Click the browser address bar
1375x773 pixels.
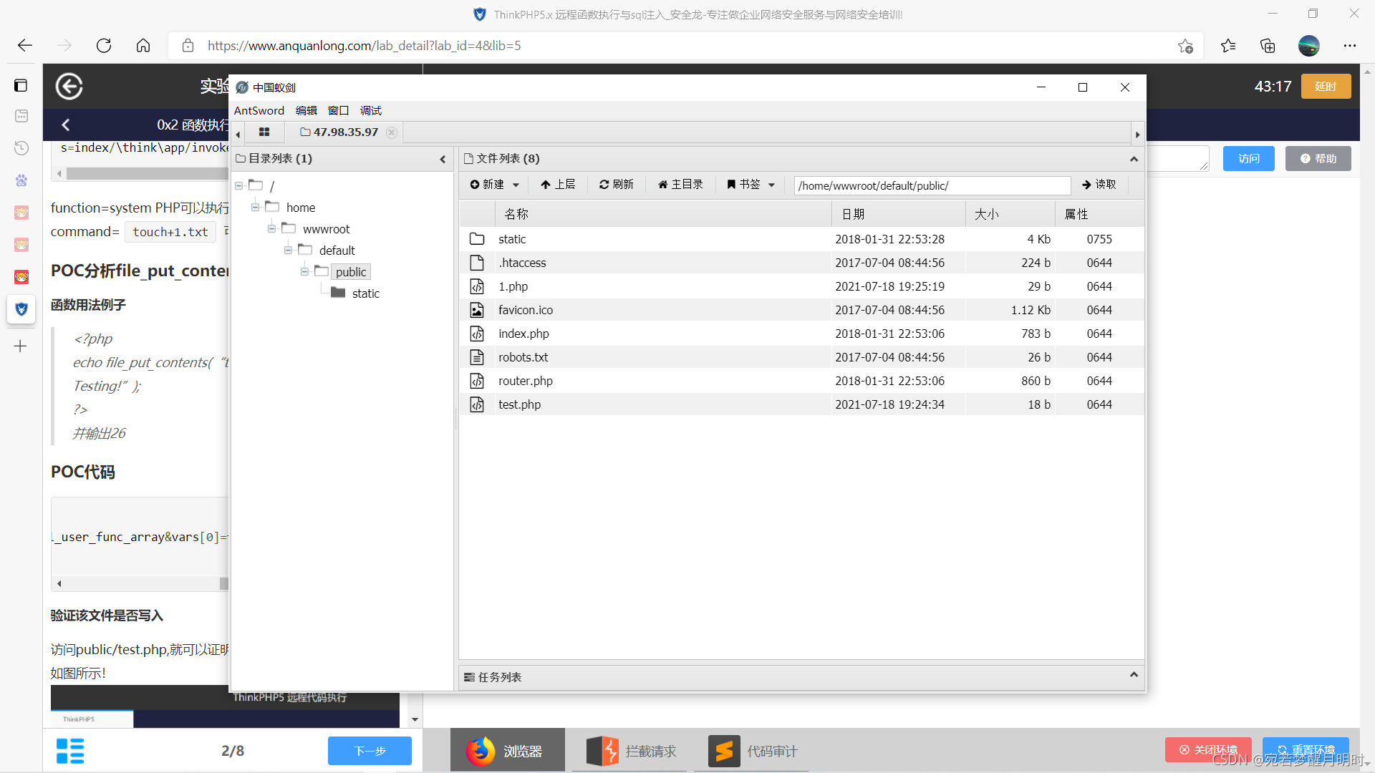[685, 46]
